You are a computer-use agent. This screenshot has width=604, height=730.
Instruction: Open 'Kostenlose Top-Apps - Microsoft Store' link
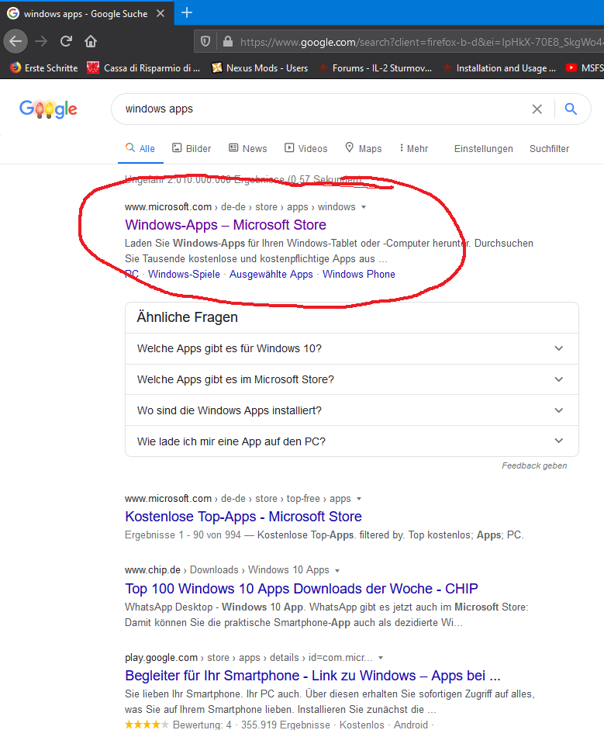click(243, 517)
